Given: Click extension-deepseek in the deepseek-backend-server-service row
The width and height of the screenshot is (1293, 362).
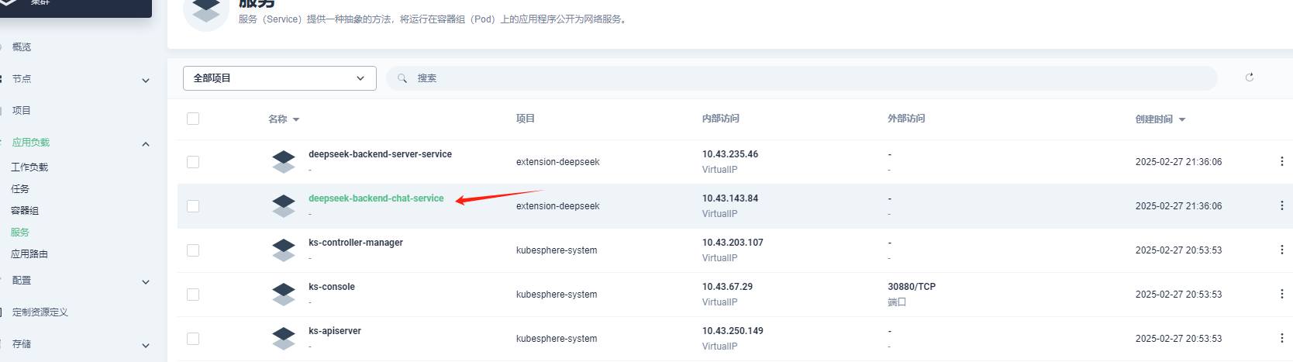Looking at the screenshot, I should coord(558,162).
